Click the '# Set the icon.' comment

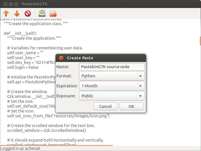pos(21,111)
